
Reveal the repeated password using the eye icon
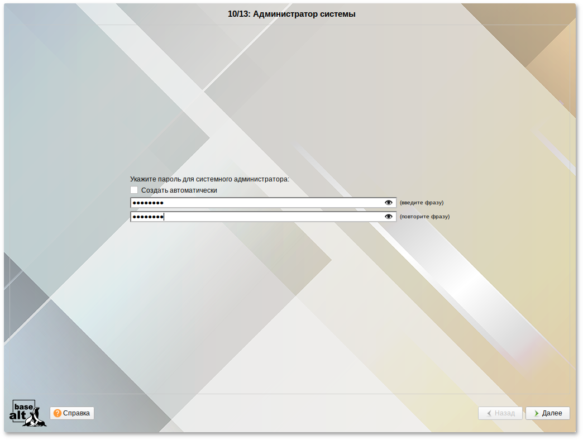(x=389, y=217)
